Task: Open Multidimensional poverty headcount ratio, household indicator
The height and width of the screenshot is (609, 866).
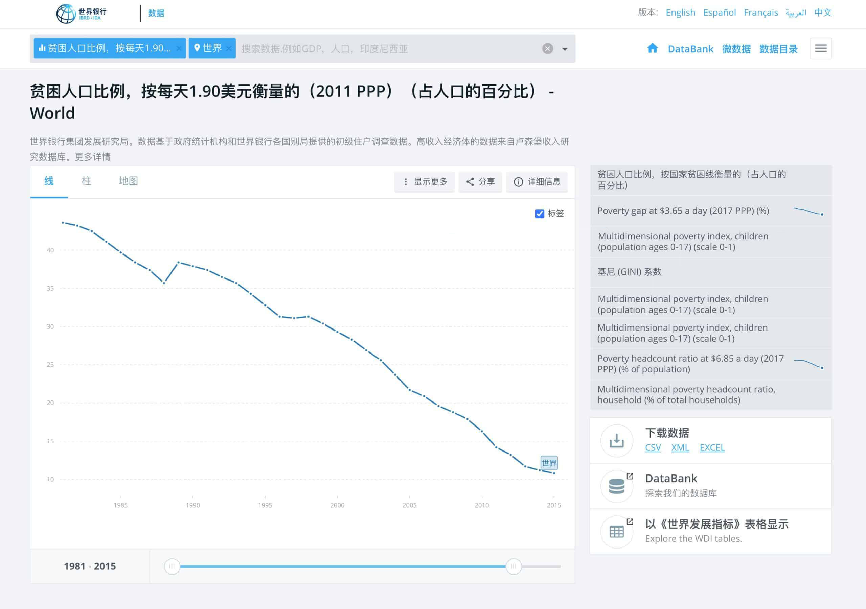Action: 711,395
